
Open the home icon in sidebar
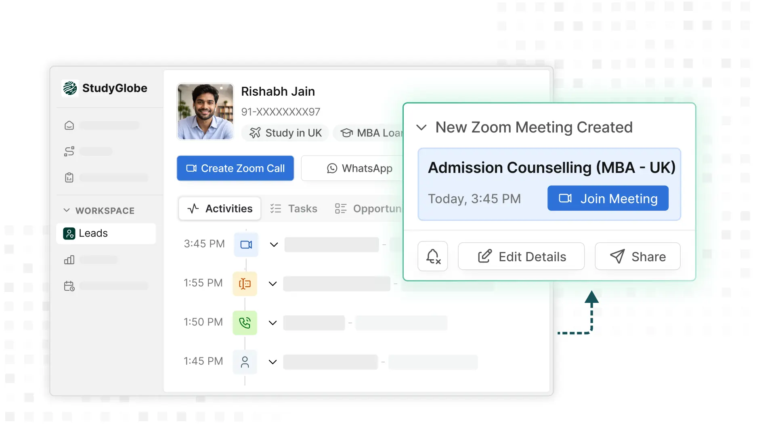(x=69, y=125)
